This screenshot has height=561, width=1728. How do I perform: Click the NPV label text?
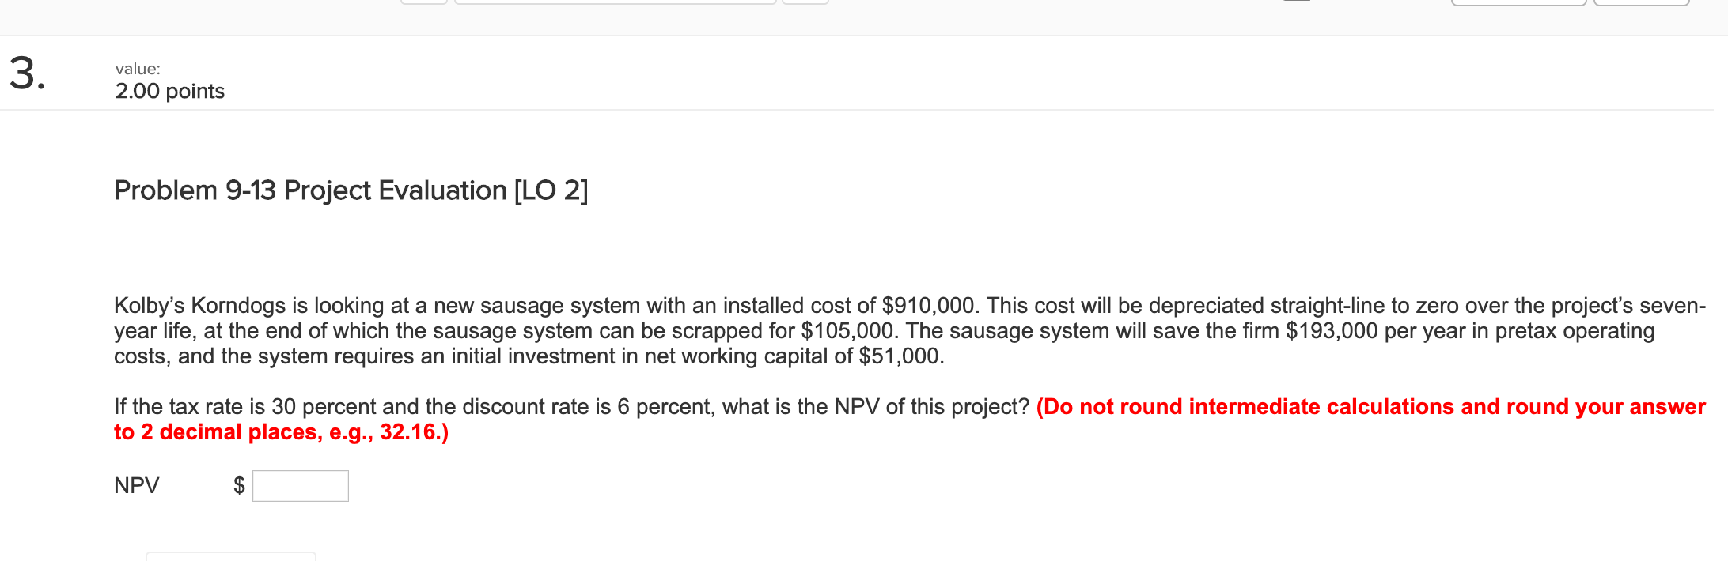tap(136, 485)
